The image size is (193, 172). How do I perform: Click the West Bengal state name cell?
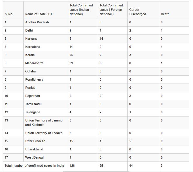point(34,157)
